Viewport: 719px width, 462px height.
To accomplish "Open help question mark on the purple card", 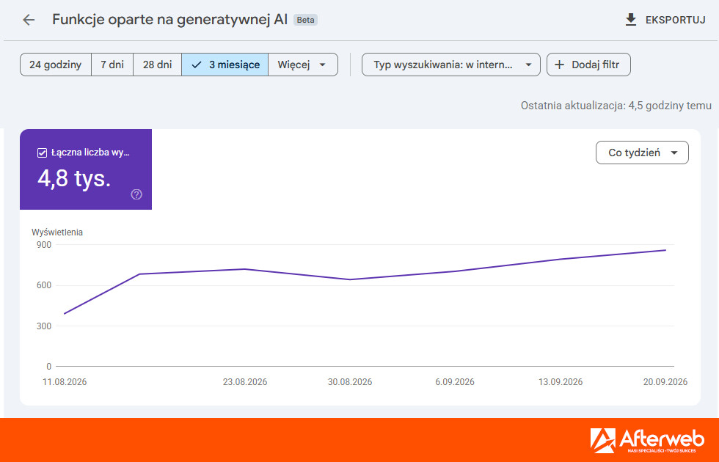I will click(136, 194).
